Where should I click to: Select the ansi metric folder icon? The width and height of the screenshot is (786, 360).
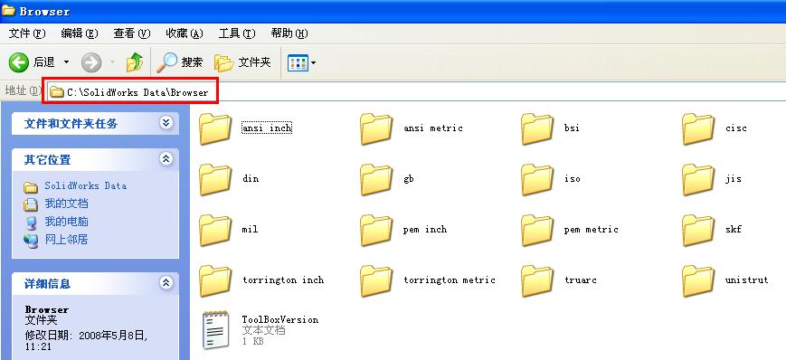[376, 128]
